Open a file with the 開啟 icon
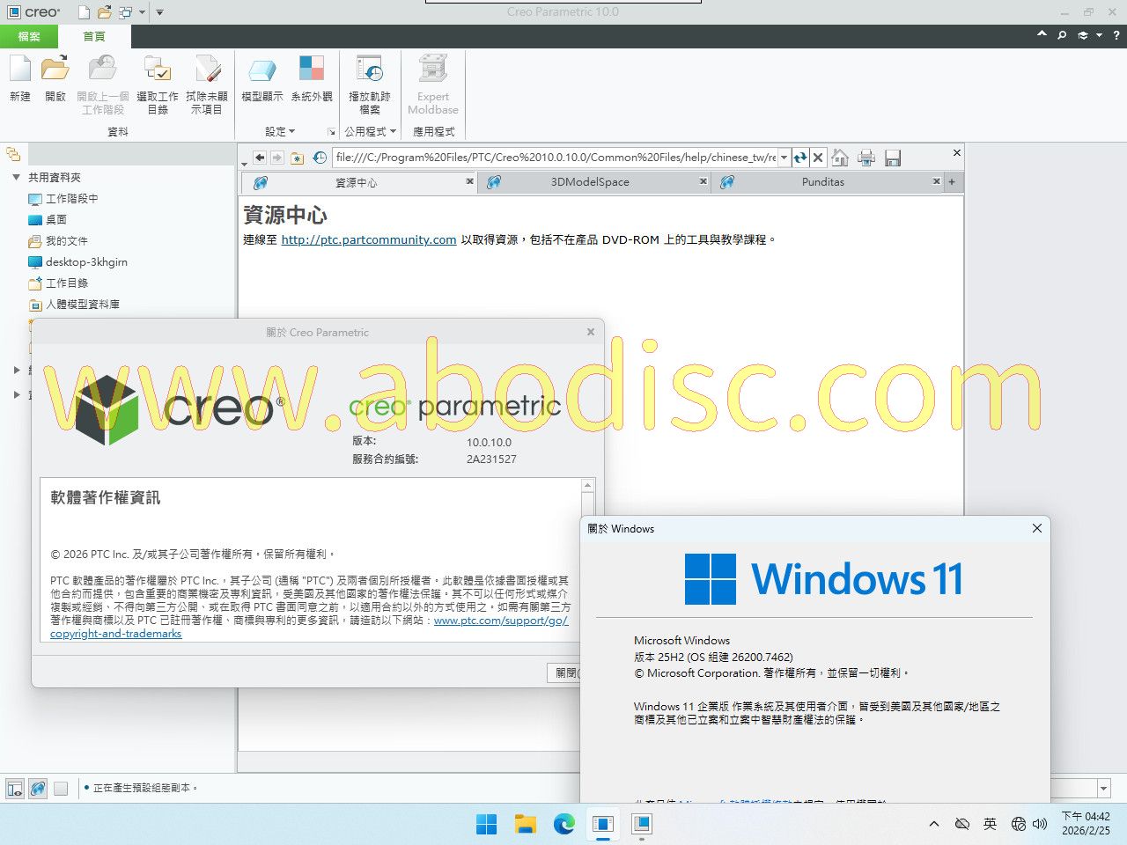 point(55,70)
